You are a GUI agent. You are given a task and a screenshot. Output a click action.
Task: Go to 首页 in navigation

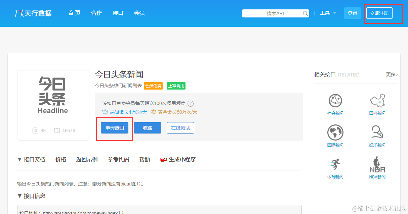click(x=74, y=13)
